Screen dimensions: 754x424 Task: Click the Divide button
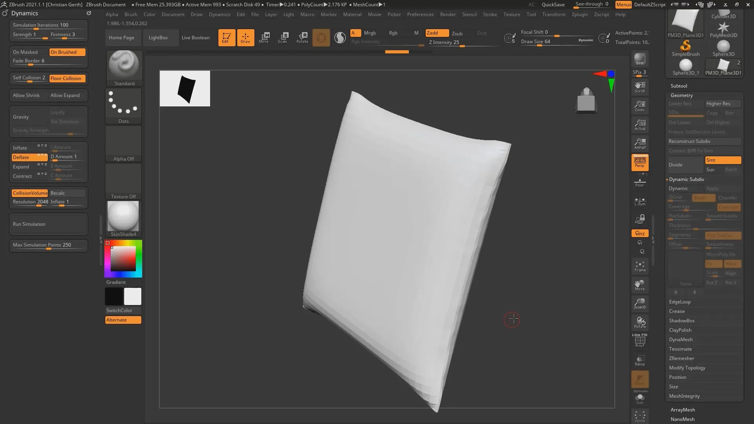(685, 165)
